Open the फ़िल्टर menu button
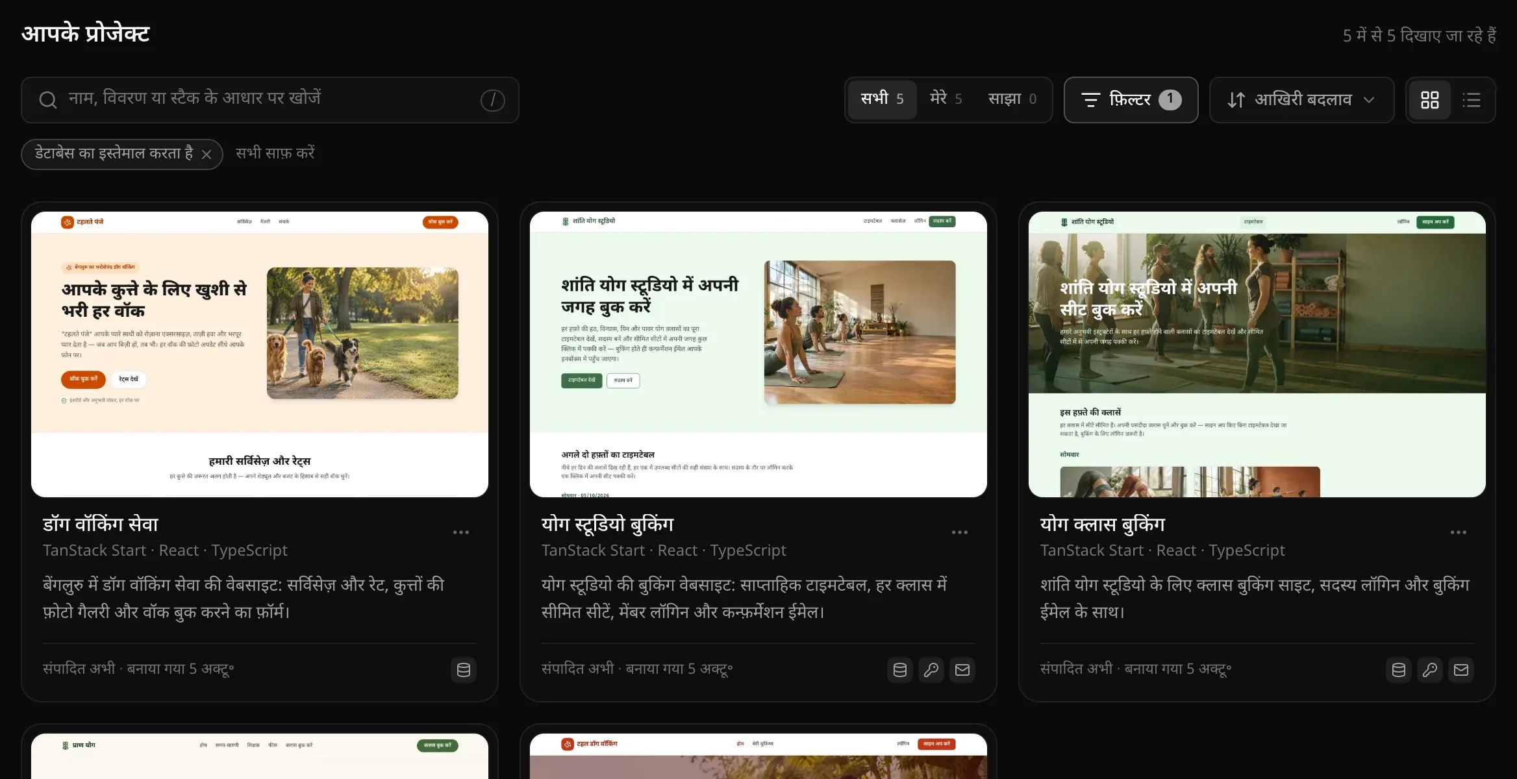Screen dimensions: 1517x779 point(1131,100)
